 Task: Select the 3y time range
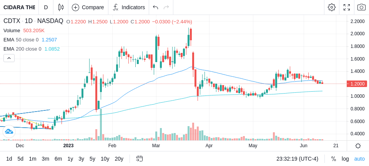pos(81,159)
